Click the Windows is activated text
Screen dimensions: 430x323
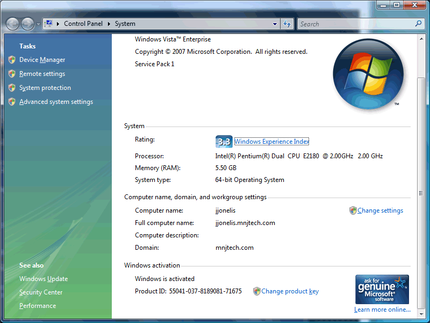pos(164,279)
